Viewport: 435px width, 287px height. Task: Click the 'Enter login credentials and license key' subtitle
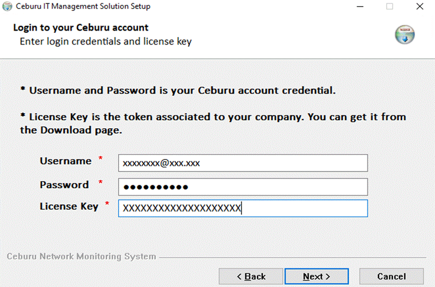[106, 42]
